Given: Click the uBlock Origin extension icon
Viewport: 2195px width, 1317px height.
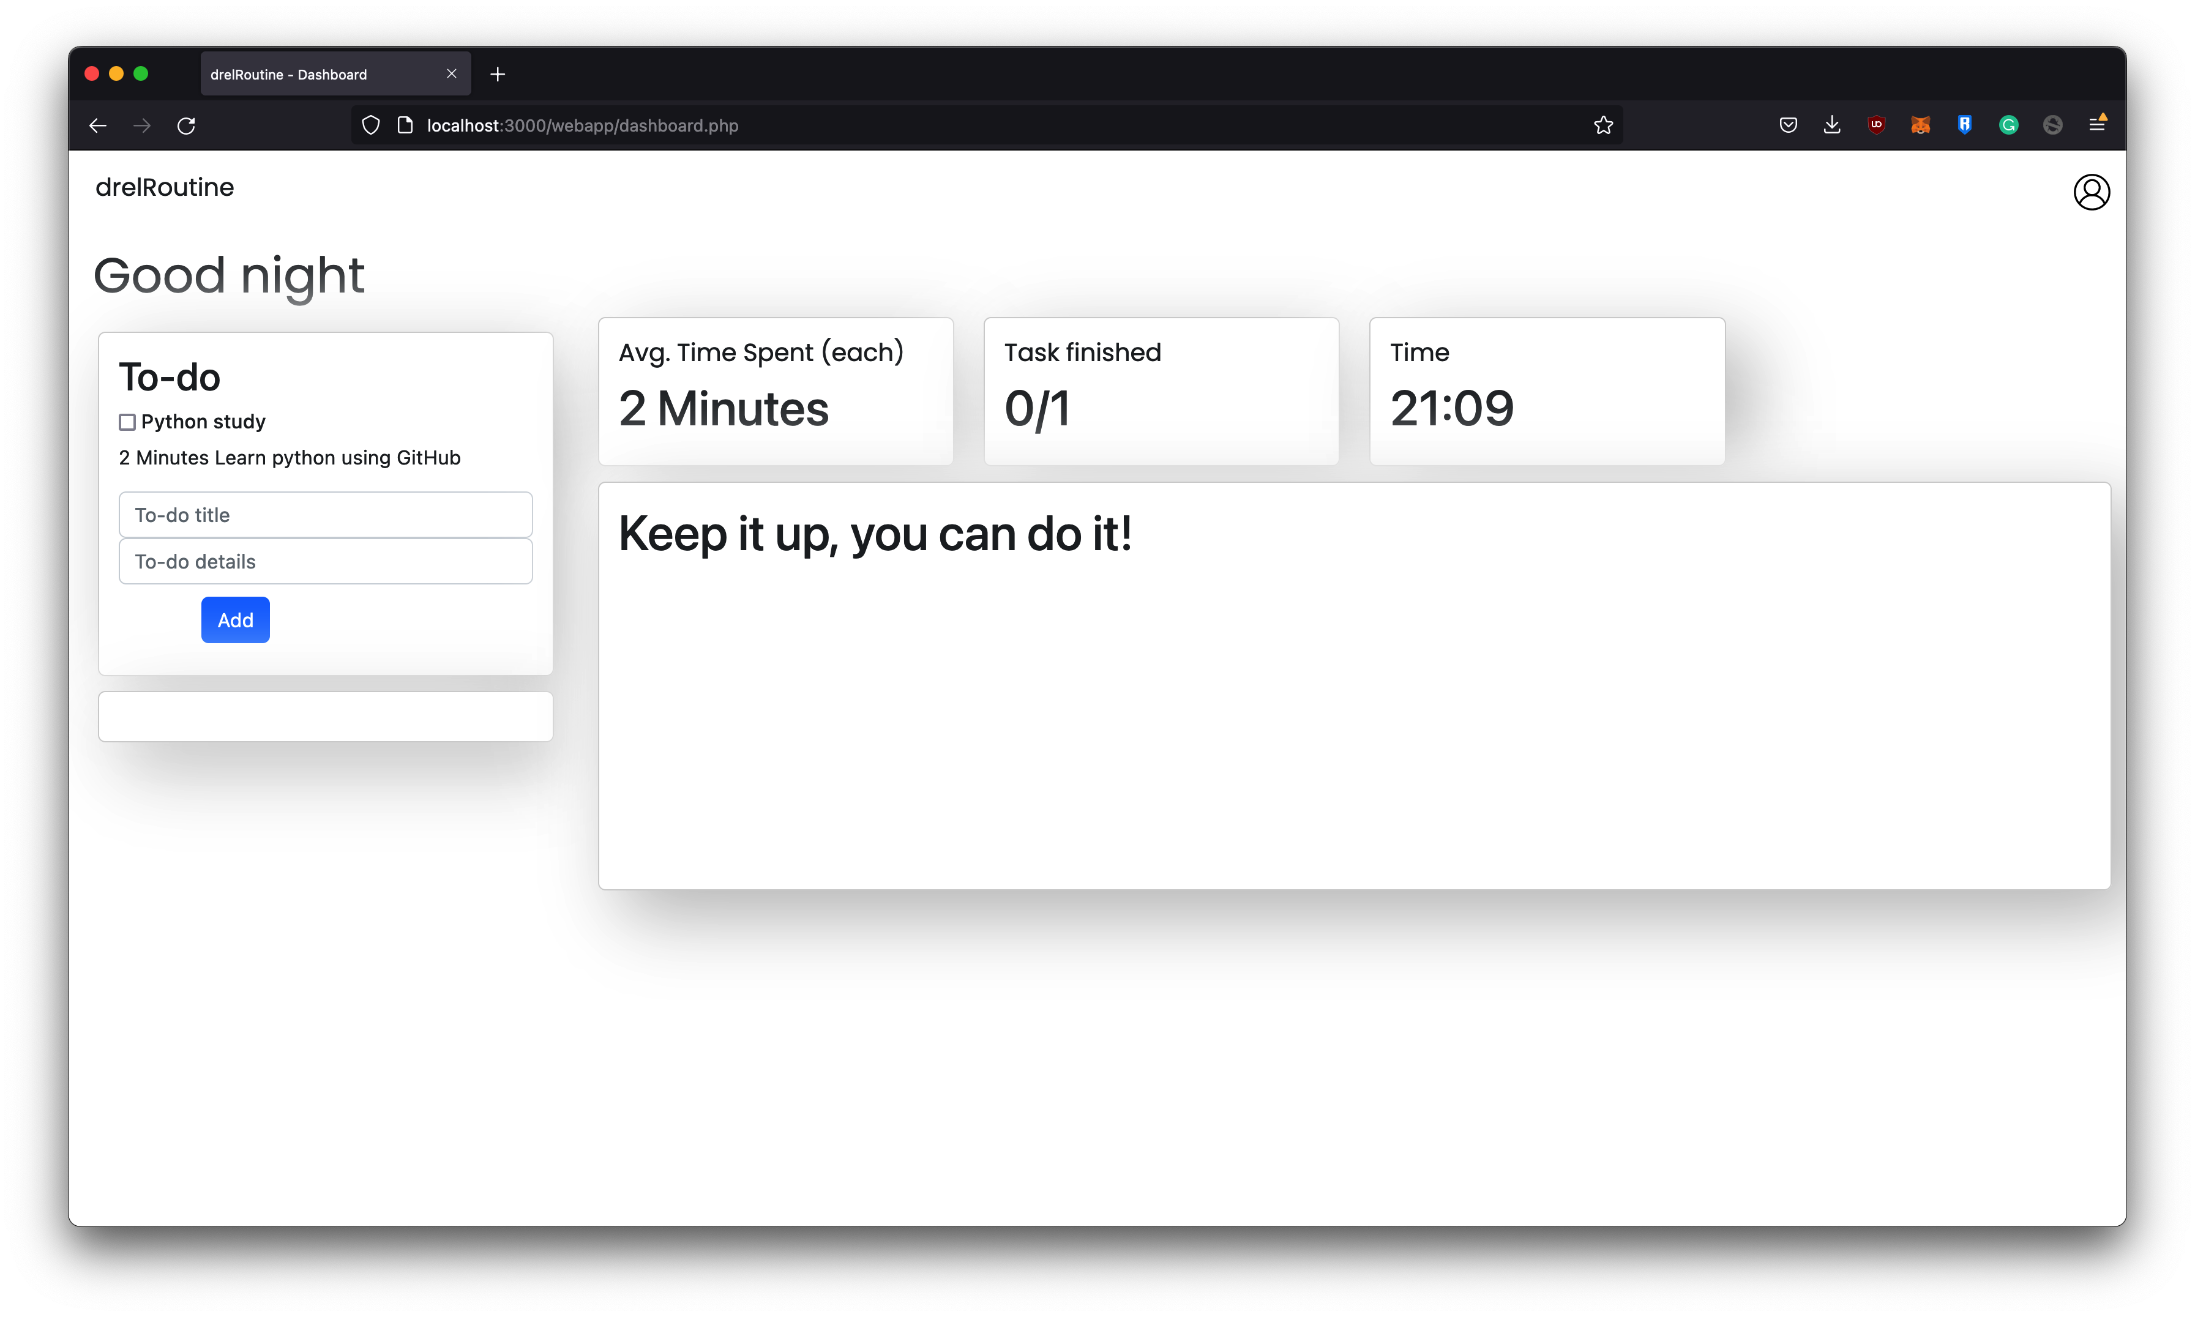Looking at the screenshot, I should click(1875, 125).
